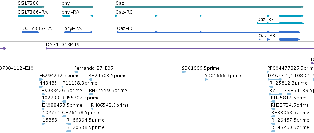Click the RH70538.5prime EST arrow
314x133 pixels.
69,131
